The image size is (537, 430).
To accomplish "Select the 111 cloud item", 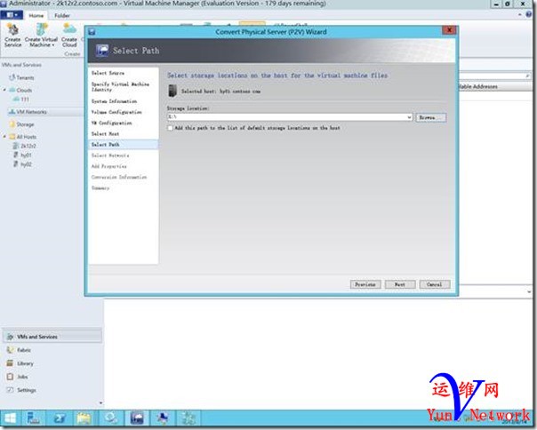I will coord(25,100).
